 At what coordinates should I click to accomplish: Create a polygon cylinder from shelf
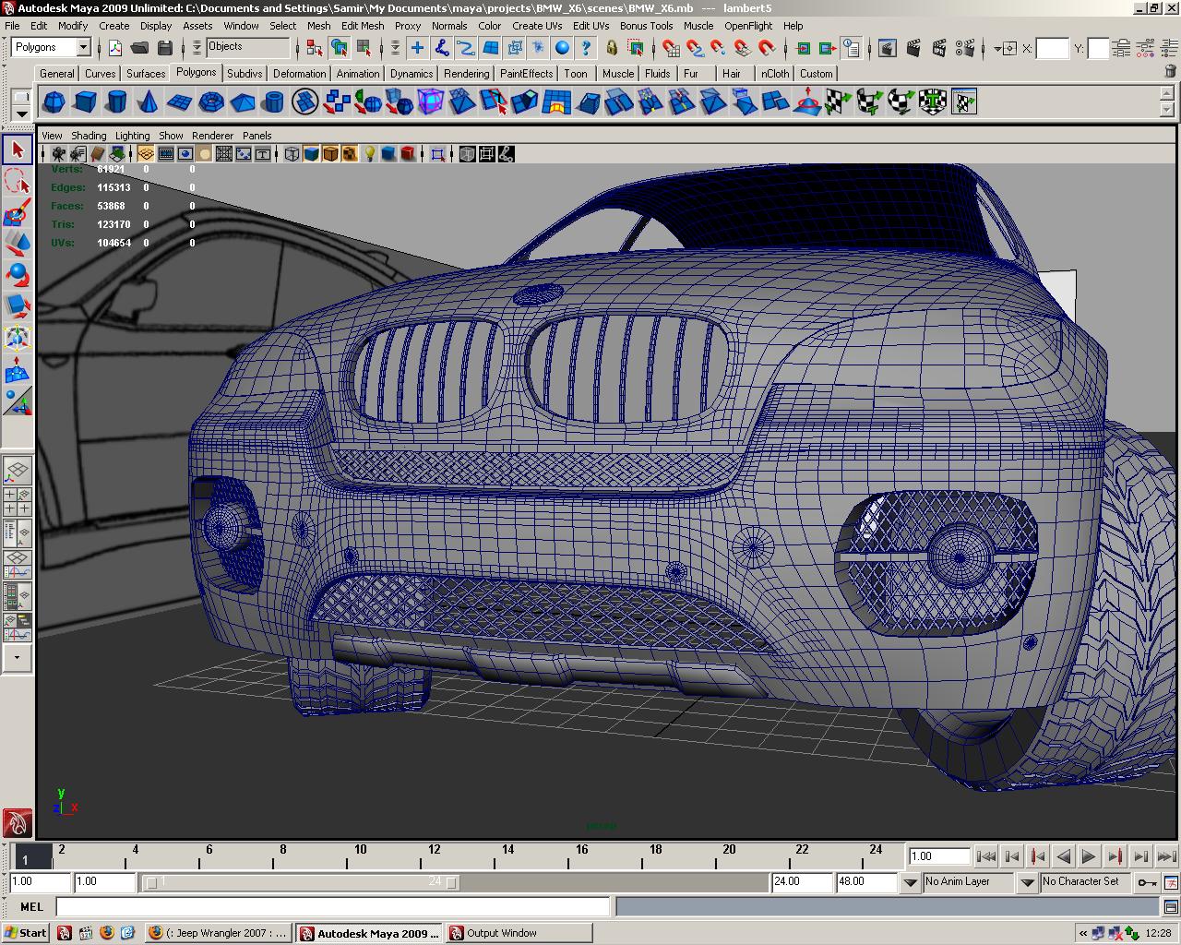[x=117, y=102]
